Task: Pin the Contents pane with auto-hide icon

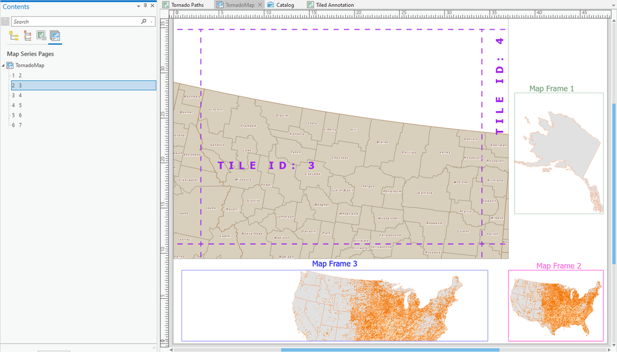Action: [x=145, y=6]
